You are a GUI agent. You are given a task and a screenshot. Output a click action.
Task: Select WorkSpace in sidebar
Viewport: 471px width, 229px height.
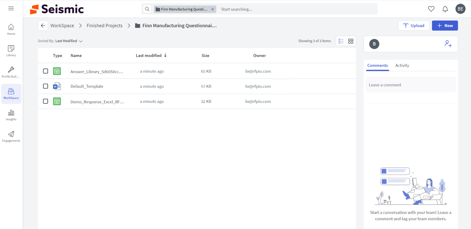click(11, 94)
